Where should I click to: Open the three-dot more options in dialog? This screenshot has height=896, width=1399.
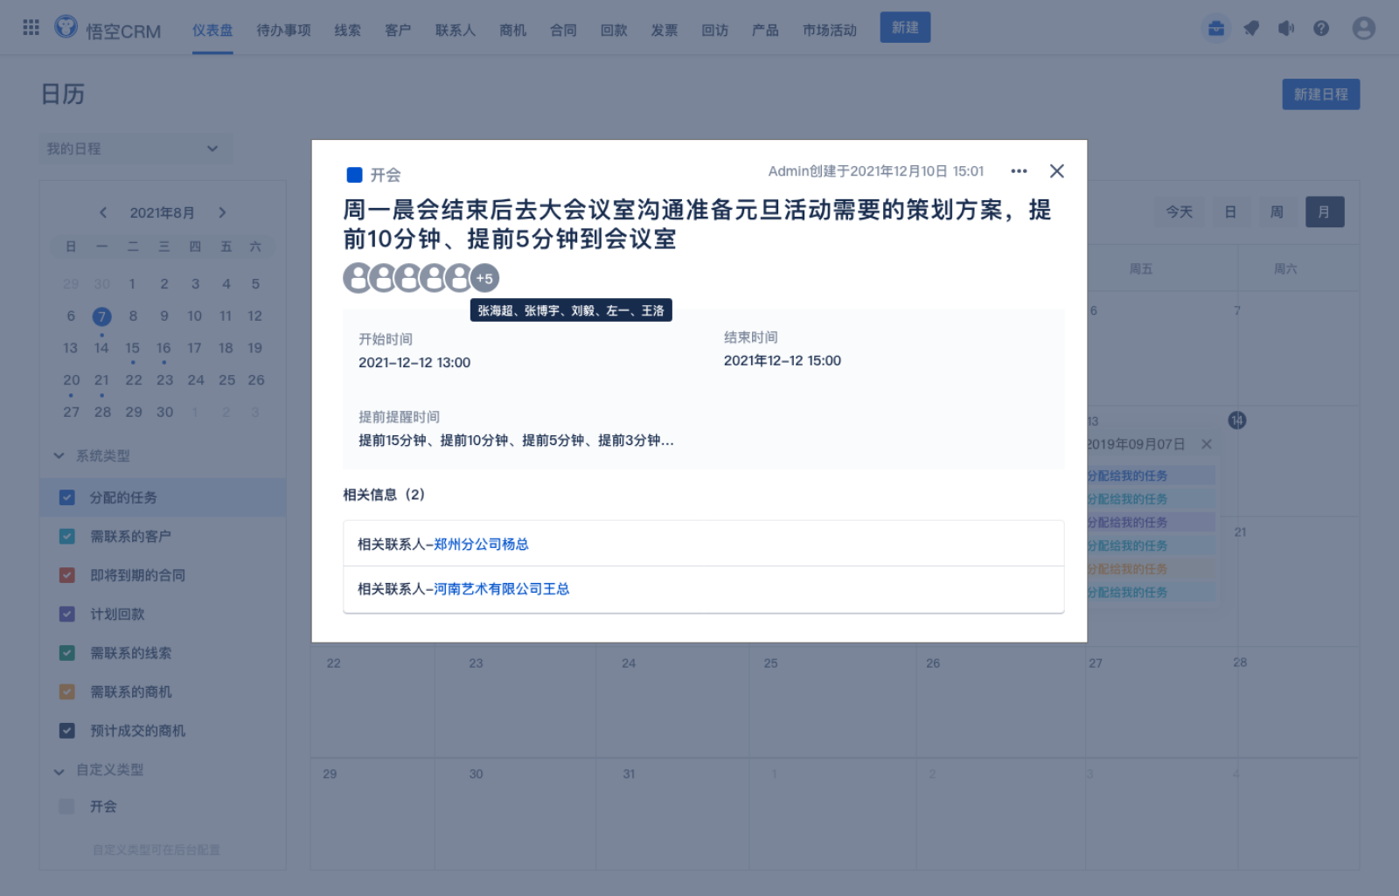(x=1019, y=171)
